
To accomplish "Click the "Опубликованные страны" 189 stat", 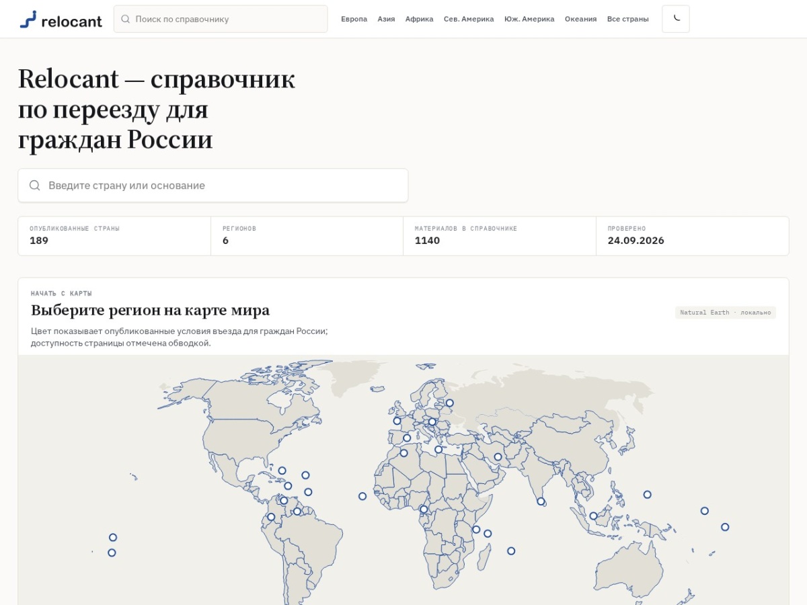I will tap(114, 236).
